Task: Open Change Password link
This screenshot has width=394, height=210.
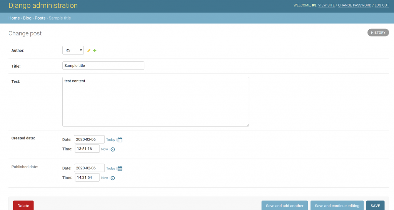Action: click(354, 5)
